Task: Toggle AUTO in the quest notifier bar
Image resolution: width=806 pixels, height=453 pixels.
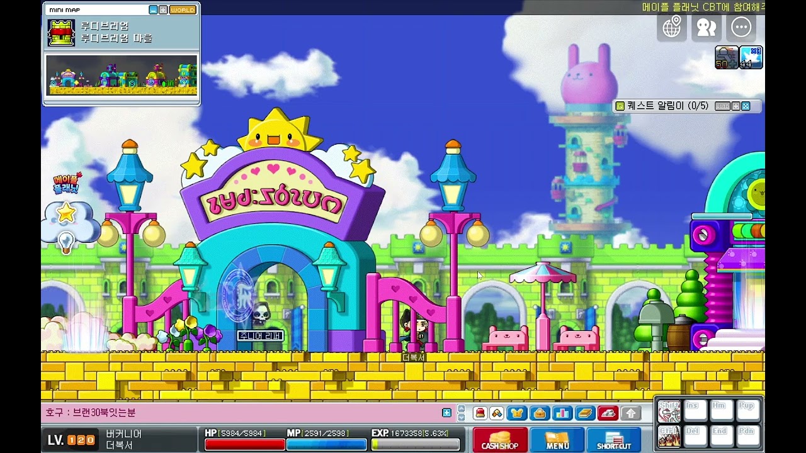Action: tap(723, 106)
